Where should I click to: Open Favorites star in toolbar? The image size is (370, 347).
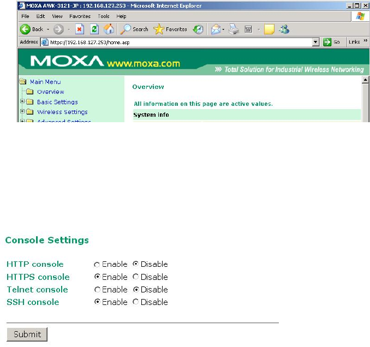(159, 29)
